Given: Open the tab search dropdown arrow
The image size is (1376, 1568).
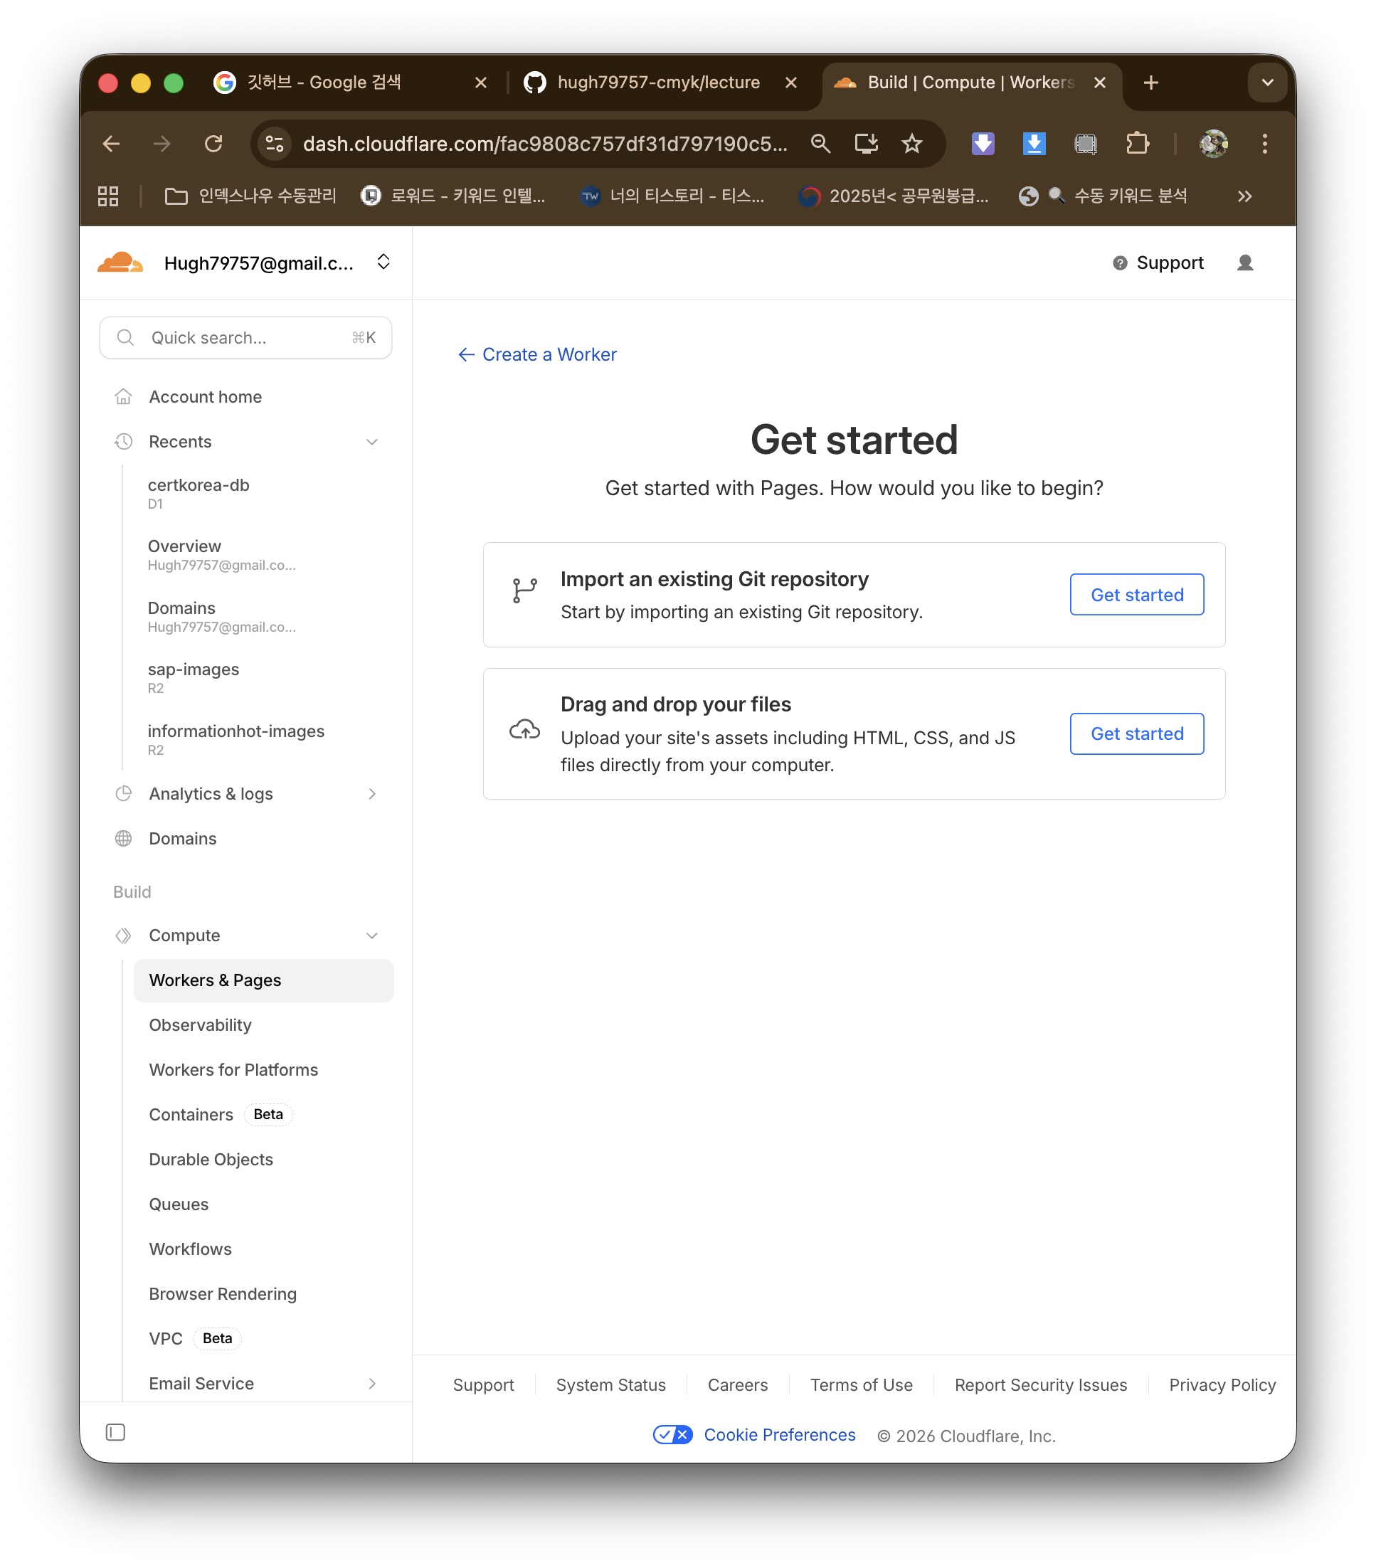Looking at the screenshot, I should pyautogui.click(x=1266, y=82).
